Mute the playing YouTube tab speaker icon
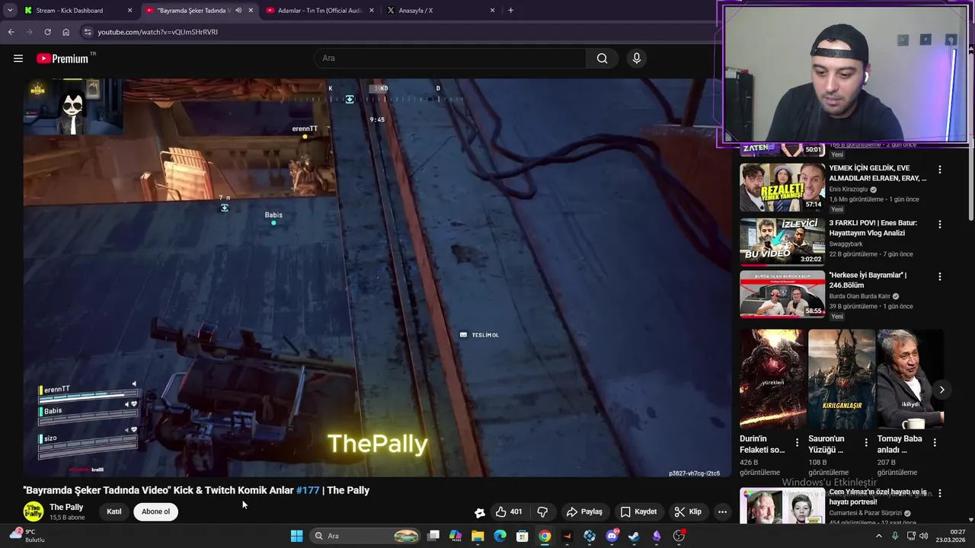 tap(238, 11)
